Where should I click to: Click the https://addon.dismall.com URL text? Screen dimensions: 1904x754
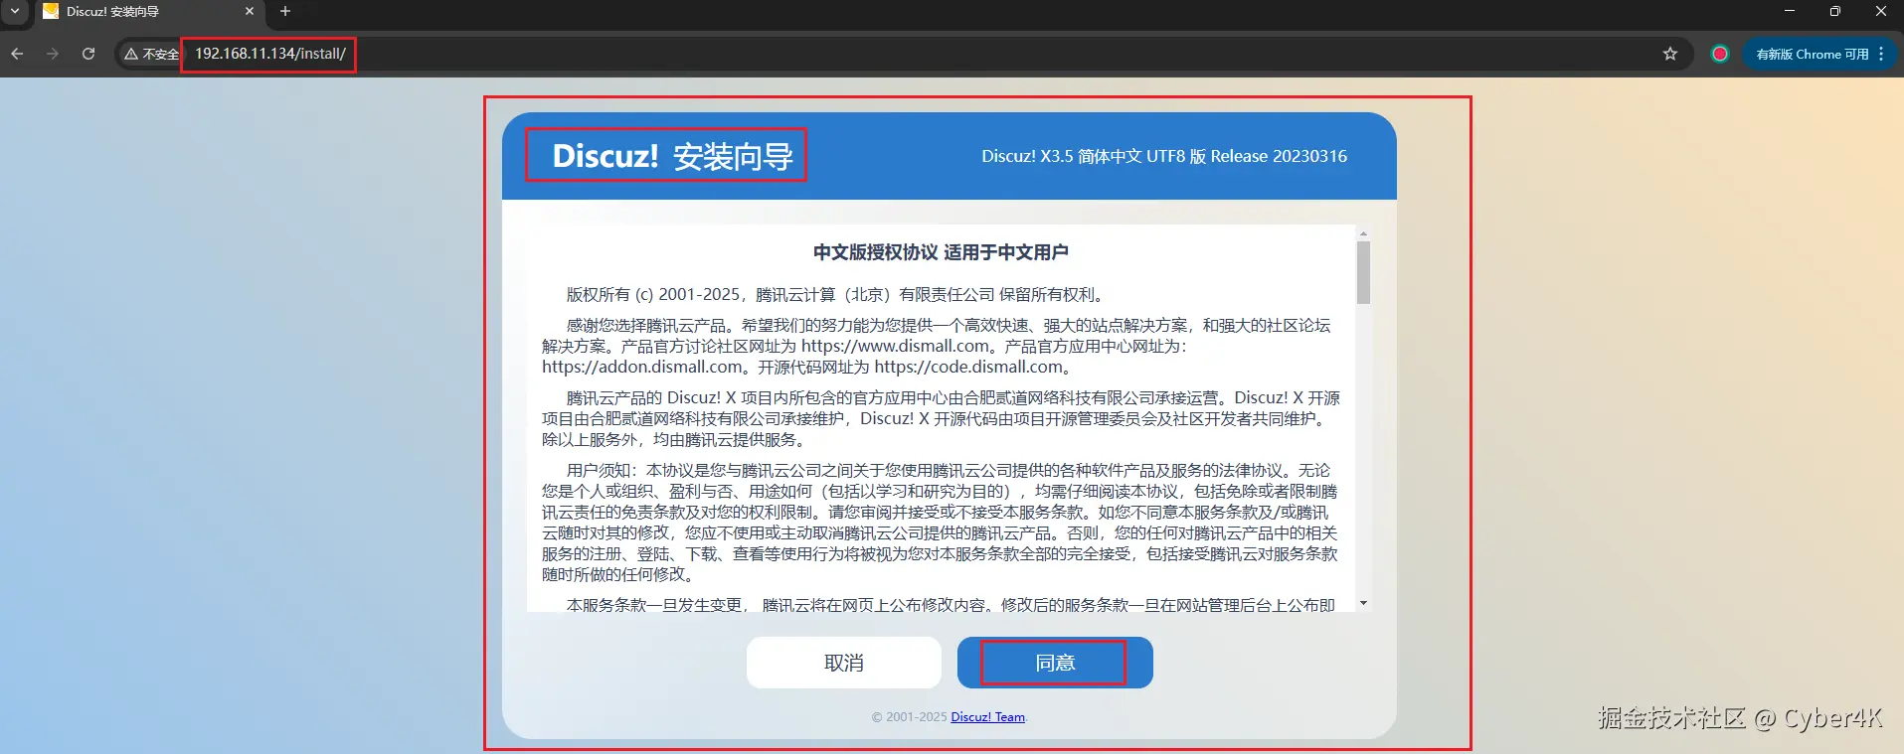coord(642,367)
